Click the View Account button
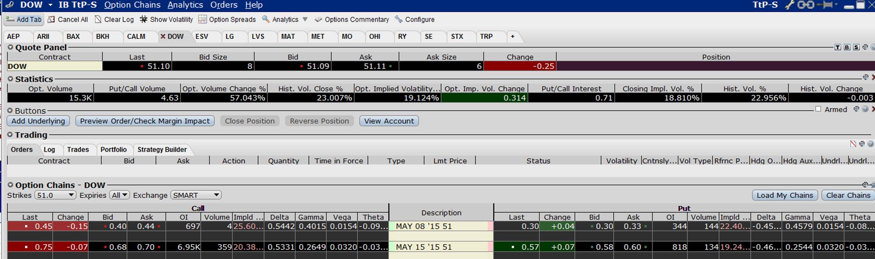875x259 pixels. tap(389, 121)
